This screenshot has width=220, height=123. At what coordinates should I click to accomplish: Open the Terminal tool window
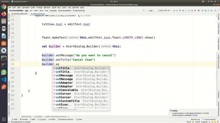click(x=24, y=120)
